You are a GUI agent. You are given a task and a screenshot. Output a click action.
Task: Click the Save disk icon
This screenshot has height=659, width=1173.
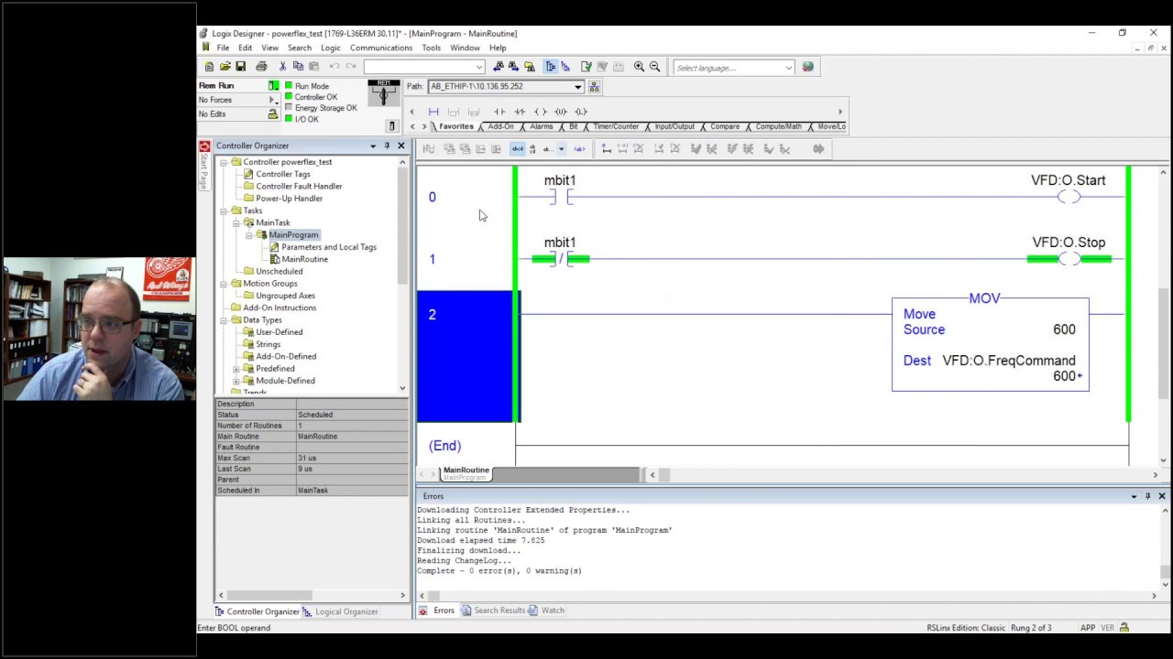(x=240, y=67)
